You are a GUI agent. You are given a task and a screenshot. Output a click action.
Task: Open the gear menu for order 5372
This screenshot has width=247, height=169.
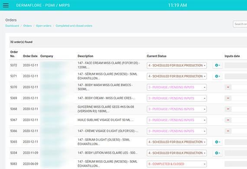point(218,65)
